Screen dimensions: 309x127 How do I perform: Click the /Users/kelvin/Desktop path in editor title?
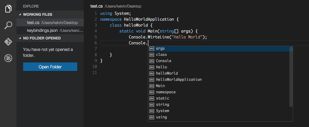click(x=123, y=6)
